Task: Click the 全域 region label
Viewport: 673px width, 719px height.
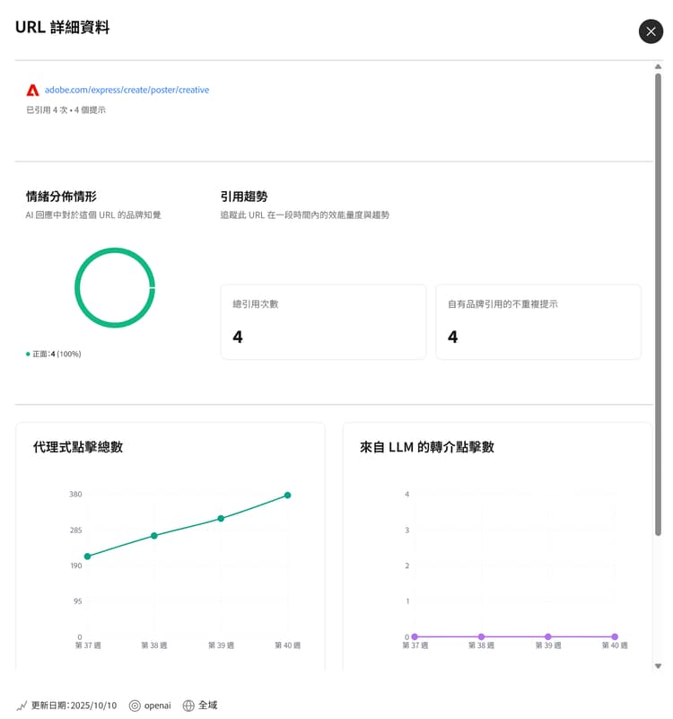Action: [x=207, y=705]
